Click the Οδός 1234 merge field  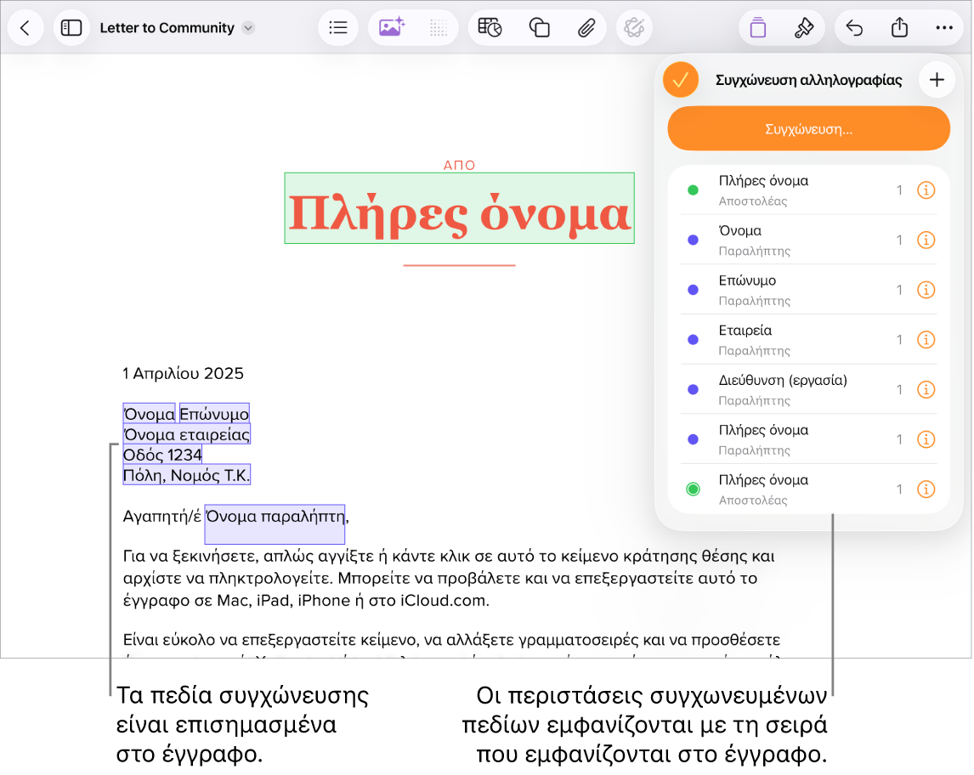coord(162,455)
